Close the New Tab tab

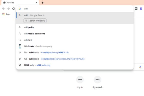[37, 3]
